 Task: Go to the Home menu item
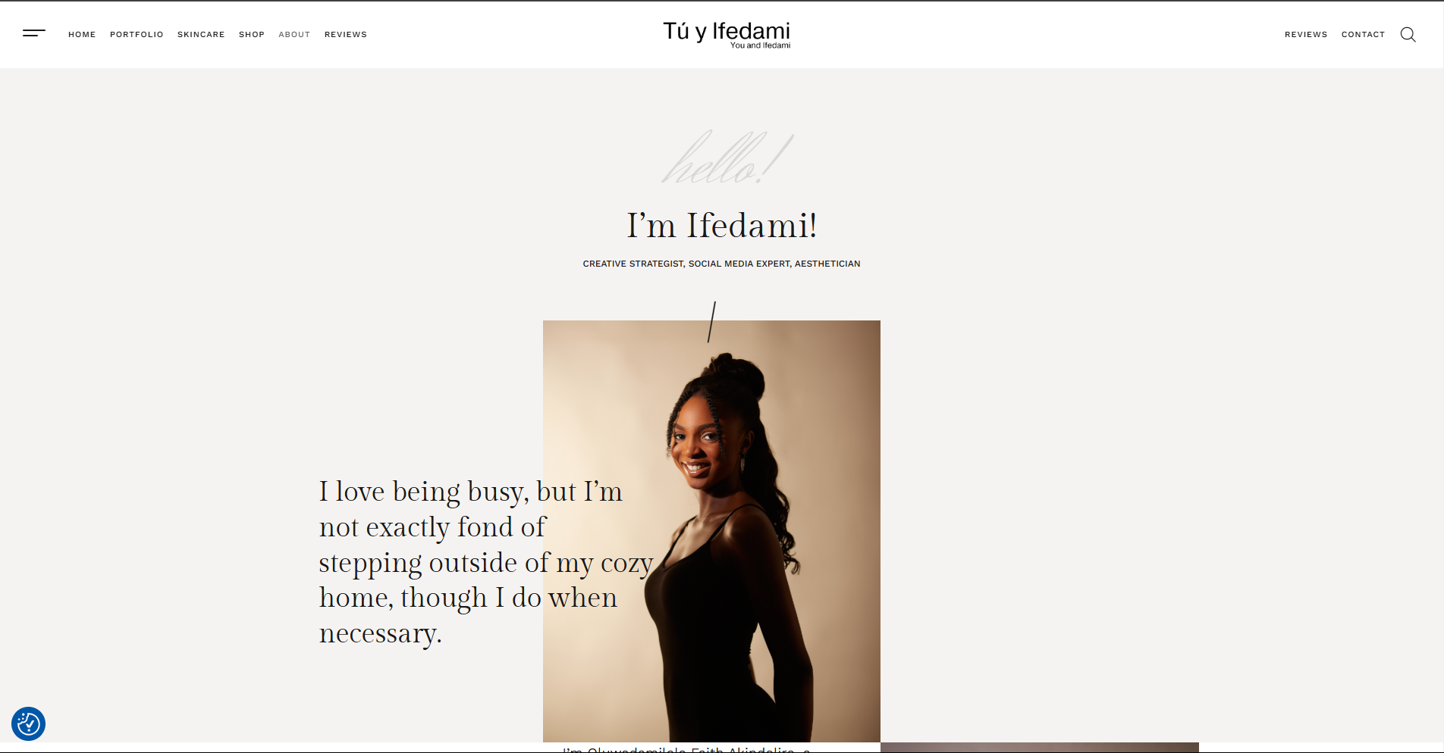(x=82, y=35)
